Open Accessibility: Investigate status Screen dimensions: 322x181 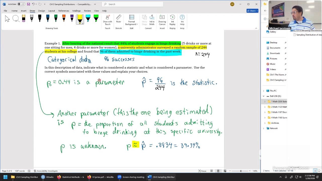(46, 171)
